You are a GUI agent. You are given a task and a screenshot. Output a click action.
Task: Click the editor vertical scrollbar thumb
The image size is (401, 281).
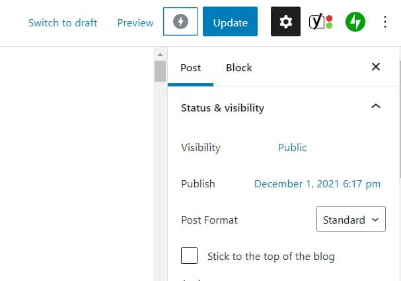point(160,71)
